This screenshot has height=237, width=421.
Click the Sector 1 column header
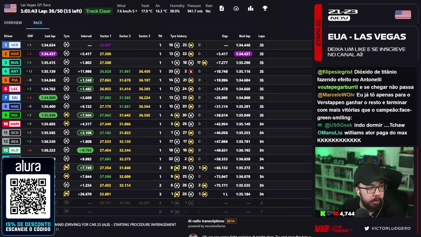[x=106, y=36]
